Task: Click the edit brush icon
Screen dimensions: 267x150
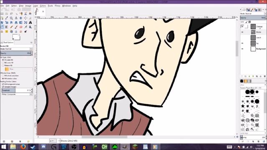Action: pyautogui.click(x=243, y=142)
